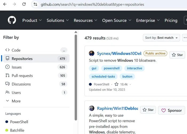Screen dimensions: 187x134
Task: Open the Product navigation dropdown
Action: pyautogui.click(x=32, y=20)
